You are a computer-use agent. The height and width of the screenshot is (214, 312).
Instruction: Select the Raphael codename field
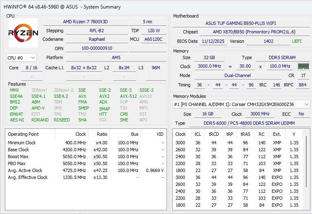(x=97, y=39)
